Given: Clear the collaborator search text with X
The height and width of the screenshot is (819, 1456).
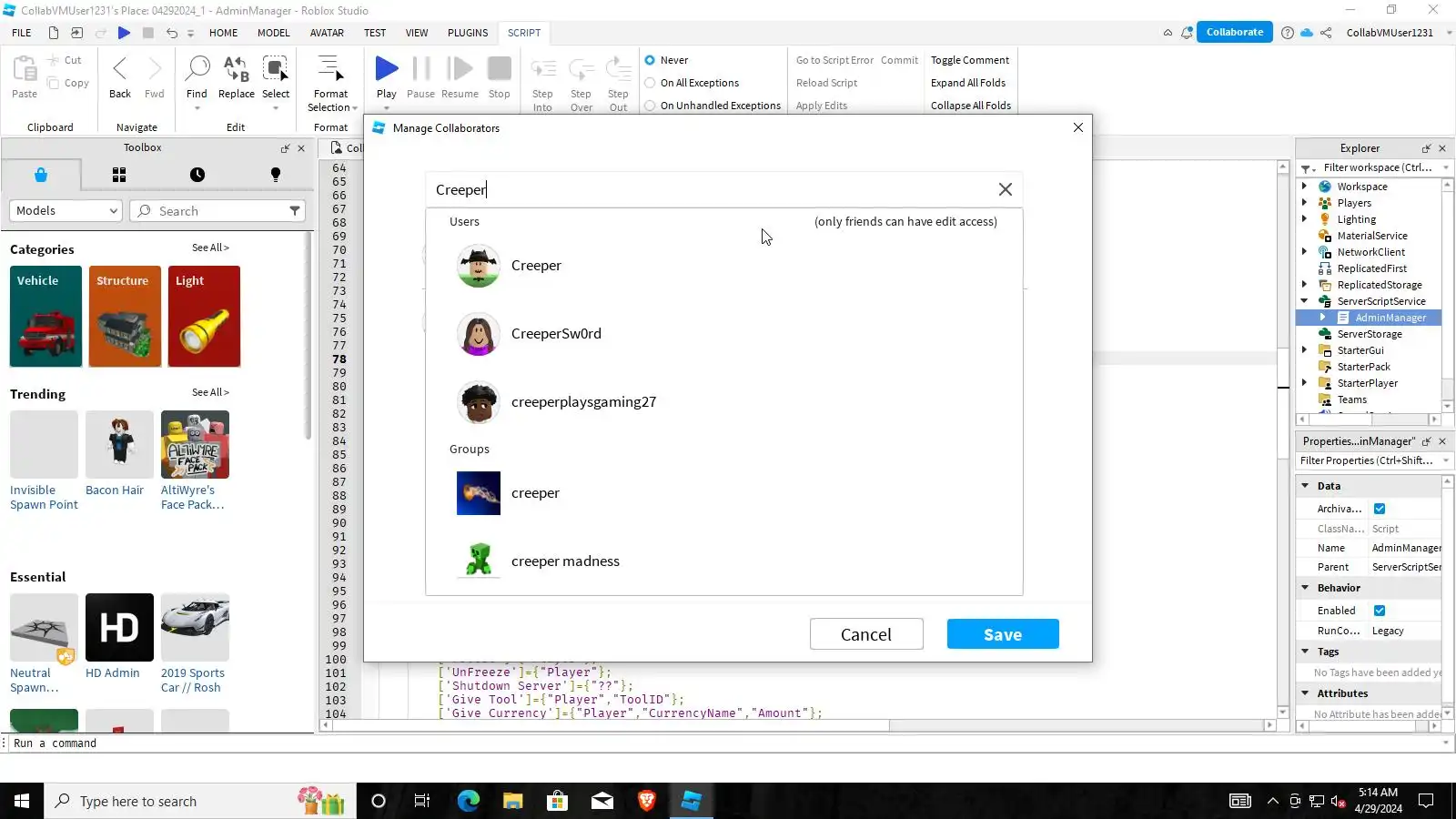Looking at the screenshot, I should click(1006, 189).
